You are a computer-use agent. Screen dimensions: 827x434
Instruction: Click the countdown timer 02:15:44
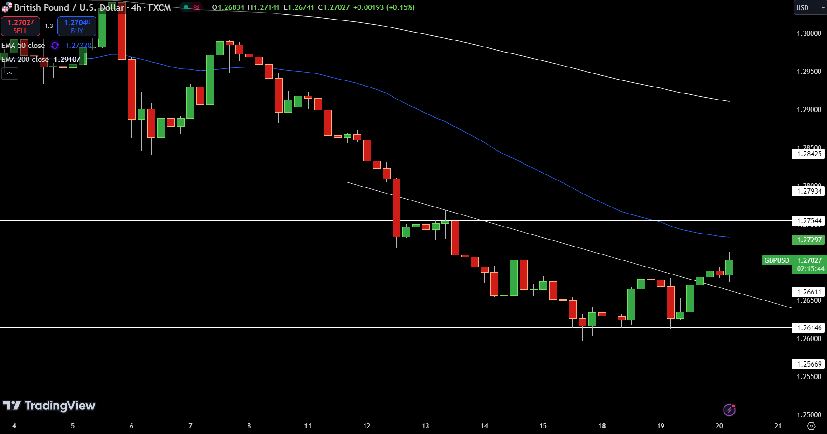pos(810,269)
